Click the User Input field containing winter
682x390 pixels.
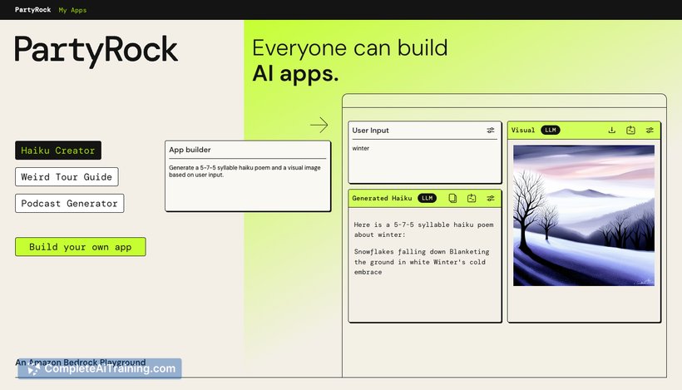pyautogui.click(x=425, y=160)
